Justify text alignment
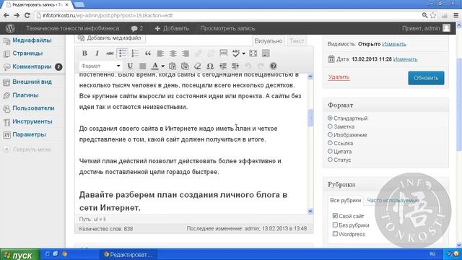This screenshot has width=462, height=260. (x=143, y=66)
